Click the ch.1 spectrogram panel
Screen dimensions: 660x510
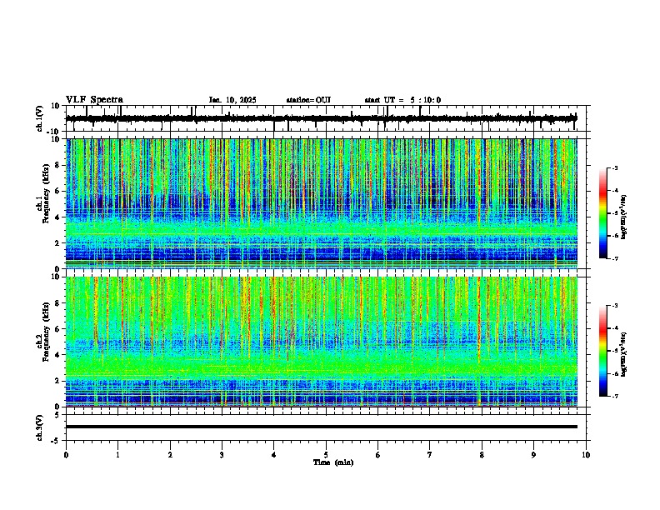[x=321, y=203]
